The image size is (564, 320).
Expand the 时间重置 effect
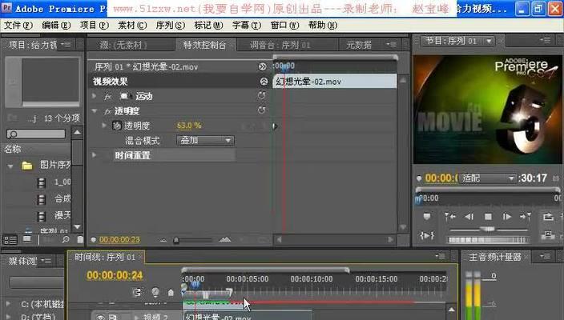[95, 155]
